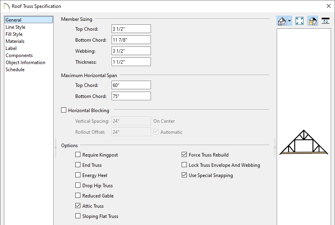Click the line weights toggle icon
The image size is (335, 225).
[326, 21]
